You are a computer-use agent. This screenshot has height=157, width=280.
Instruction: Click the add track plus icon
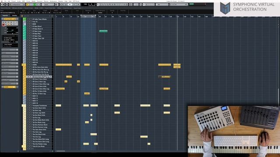point(50,16)
